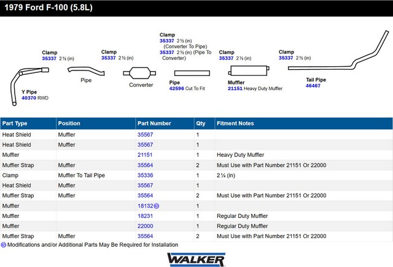Select 'RWD' note next to 40370
This screenshot has height=267, width=393.
click(x=43, y=98)
